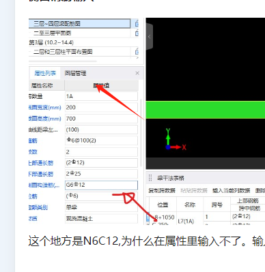Edit the section width field showing 200
This screenshot has width=265, height=272.
pos(101,107)
